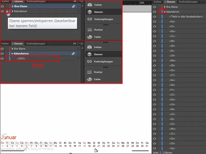Click the status bar reading Seite: 2, 2 Ebenen
The height and width of the screenshot is (154, 206).
162,152
